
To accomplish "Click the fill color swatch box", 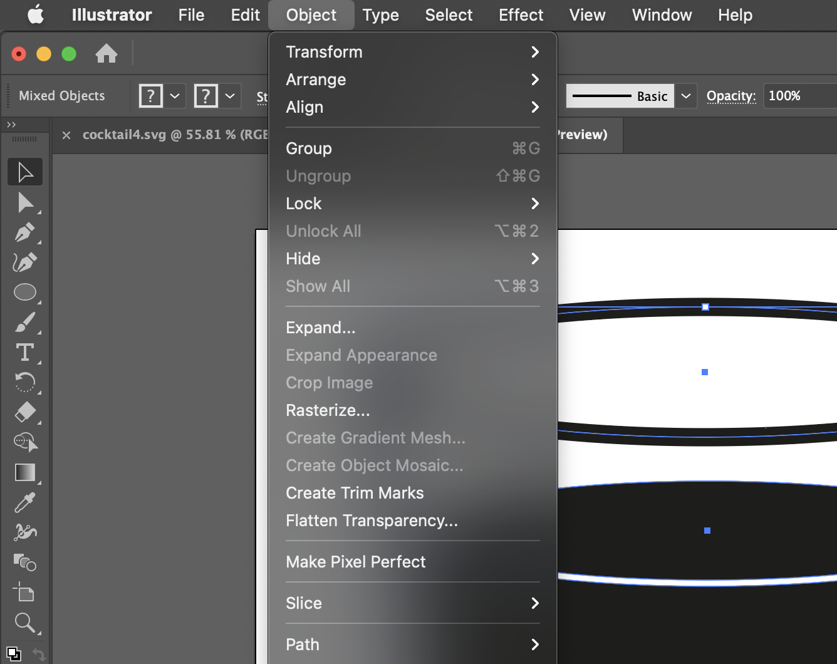I will click(x=151, y=96).
